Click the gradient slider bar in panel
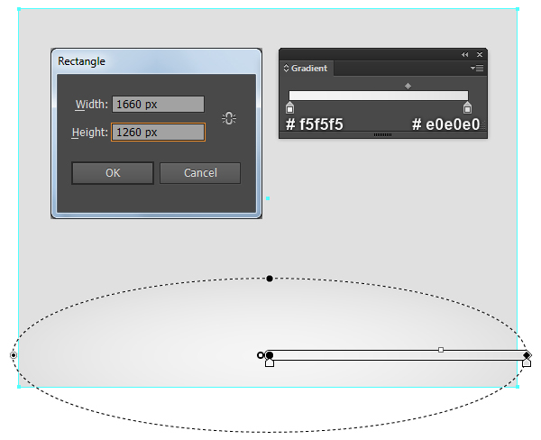Image resolution: width=541 pixels, height=440 pixels. pyautogui.click(x=379, y=96)
